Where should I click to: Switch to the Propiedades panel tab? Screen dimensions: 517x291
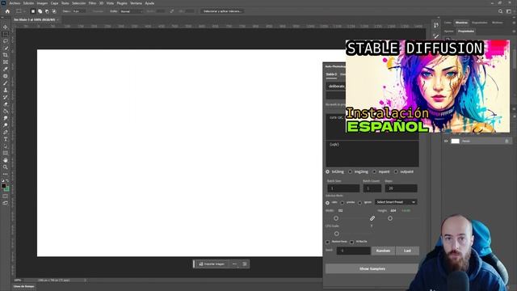pyautogui.click(x=466, y=32)
